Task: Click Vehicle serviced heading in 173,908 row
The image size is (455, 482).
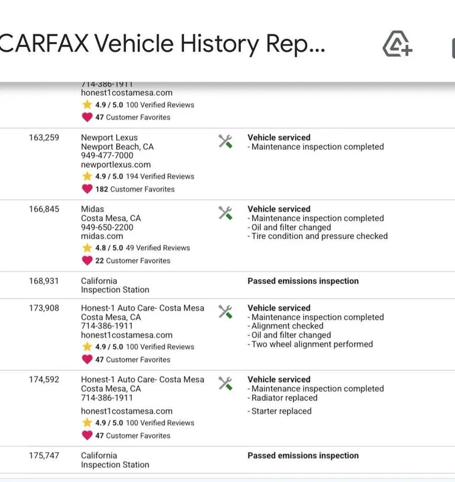Action: [x=279, y=308]
